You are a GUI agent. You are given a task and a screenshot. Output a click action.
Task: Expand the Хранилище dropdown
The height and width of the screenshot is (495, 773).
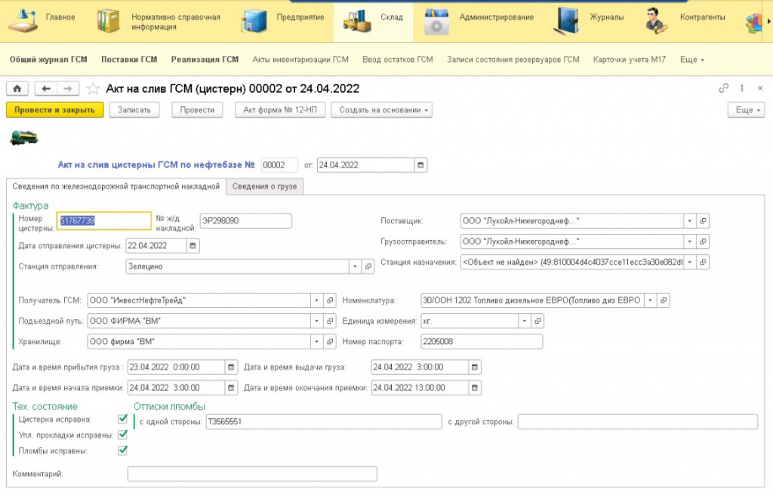(x=316, y=342)
